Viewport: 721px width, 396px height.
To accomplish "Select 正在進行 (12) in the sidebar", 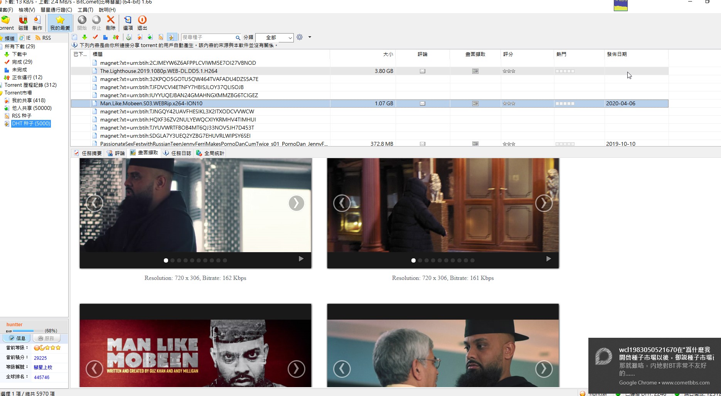I will [27, 77].
